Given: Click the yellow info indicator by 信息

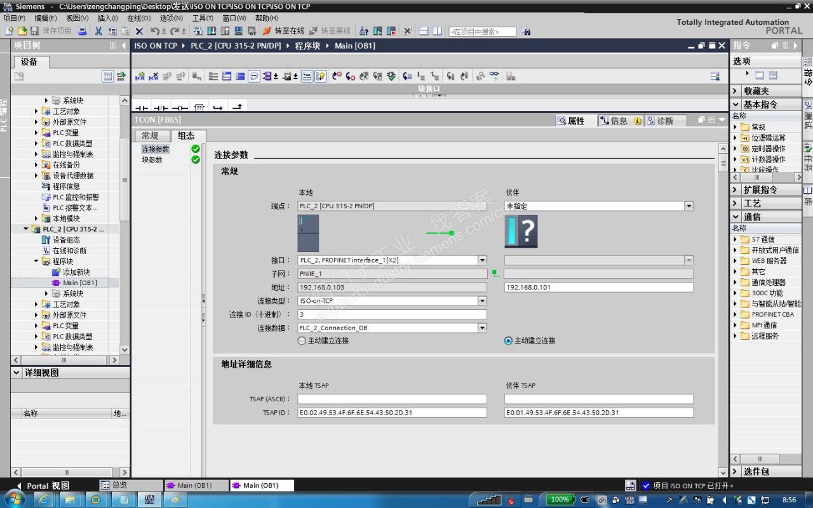Looking at the screenshot, I should (x=638, y=121).
